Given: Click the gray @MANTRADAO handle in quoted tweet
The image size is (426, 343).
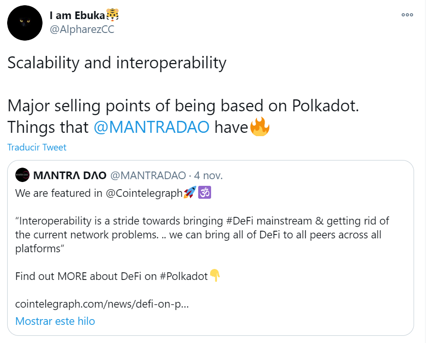Looking at the screenshot, I should [x=148, y=175].
